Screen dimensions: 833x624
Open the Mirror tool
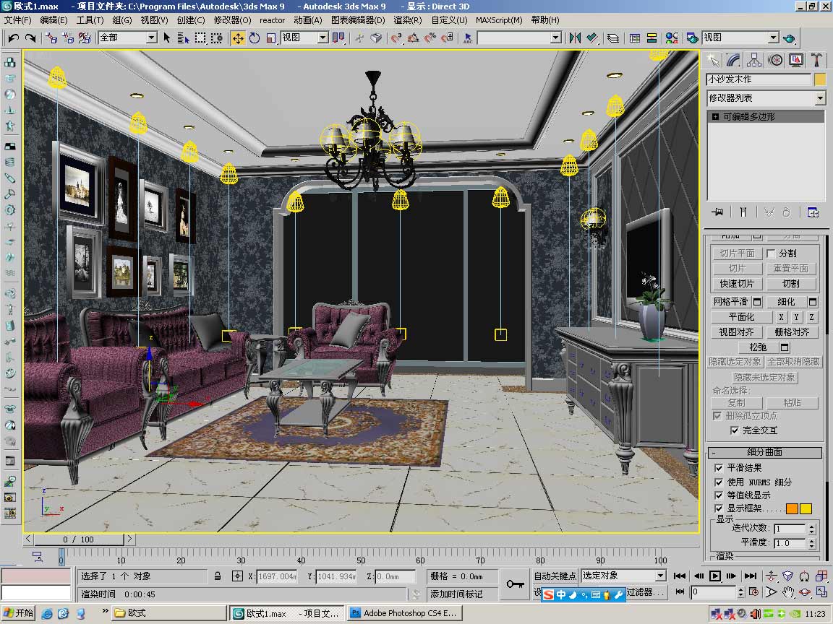pos(575,38)
